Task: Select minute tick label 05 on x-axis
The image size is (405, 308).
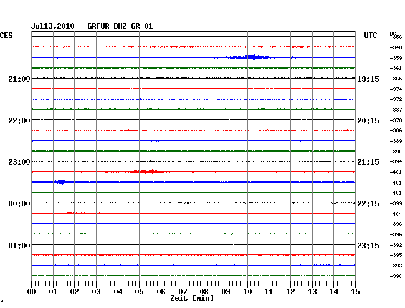Action: tap(139, 292)
